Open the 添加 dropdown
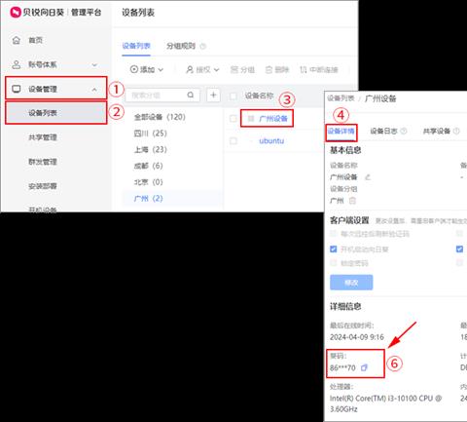Viewport: 467px width, 422px height. (x=147, y=69)
